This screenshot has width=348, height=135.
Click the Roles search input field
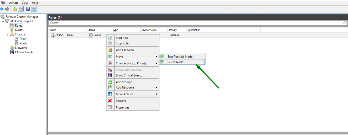click(194, 23)
